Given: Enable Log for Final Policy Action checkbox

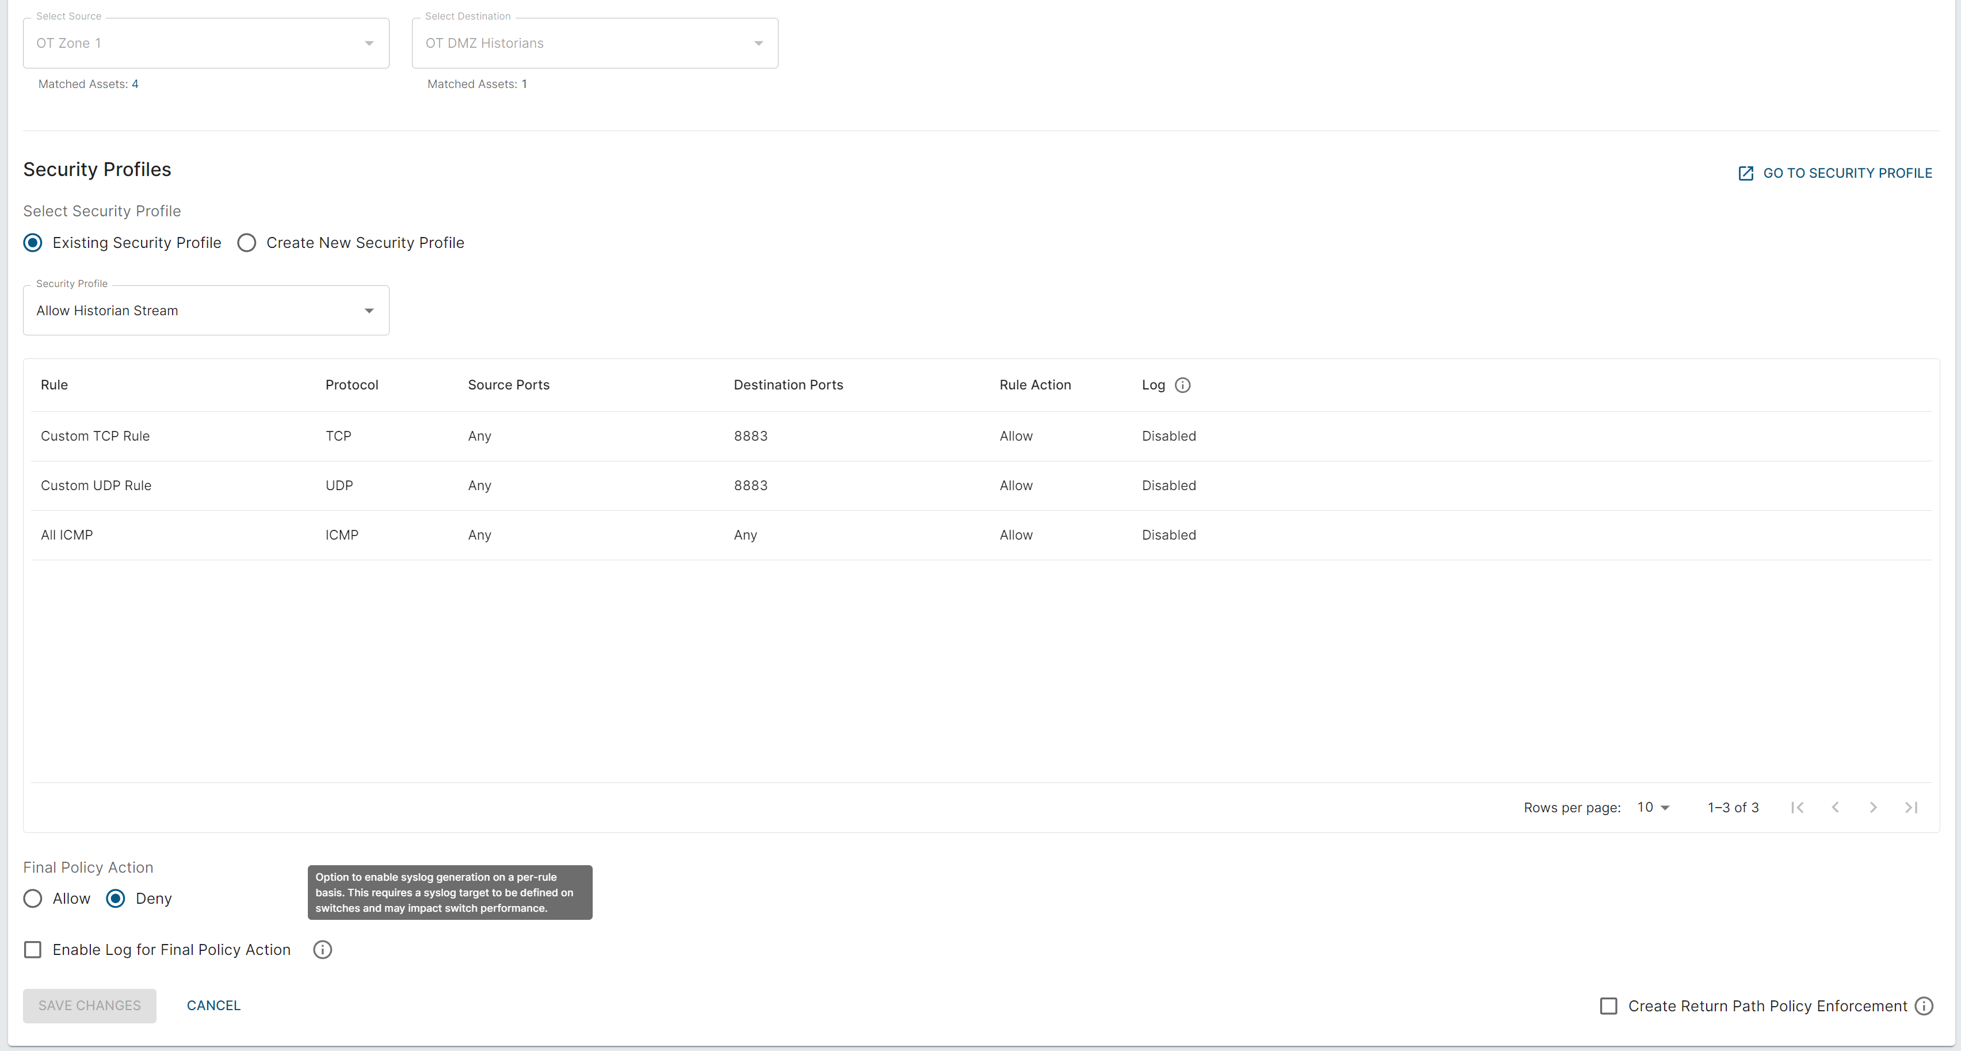Looking at the screenshot, I should click(33, 950).
